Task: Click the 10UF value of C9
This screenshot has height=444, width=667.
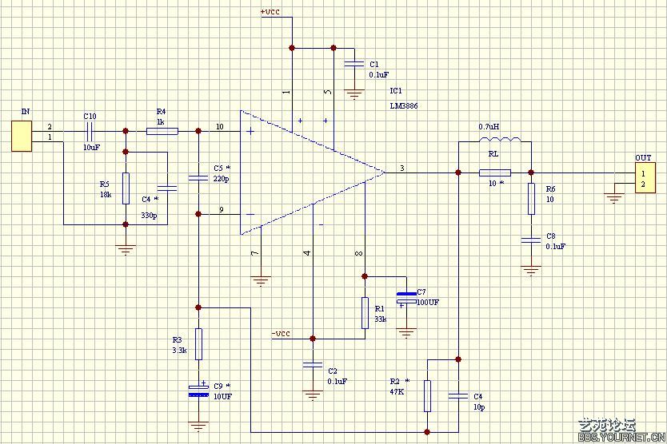Action: (222, 396)
